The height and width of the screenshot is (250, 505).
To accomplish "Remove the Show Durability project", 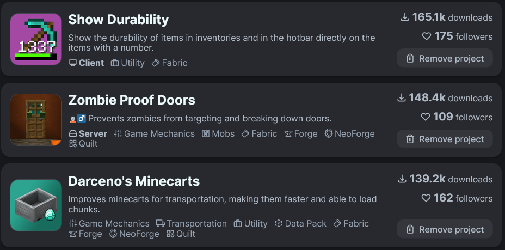I will pyautogui.click(x=445, y=58).
